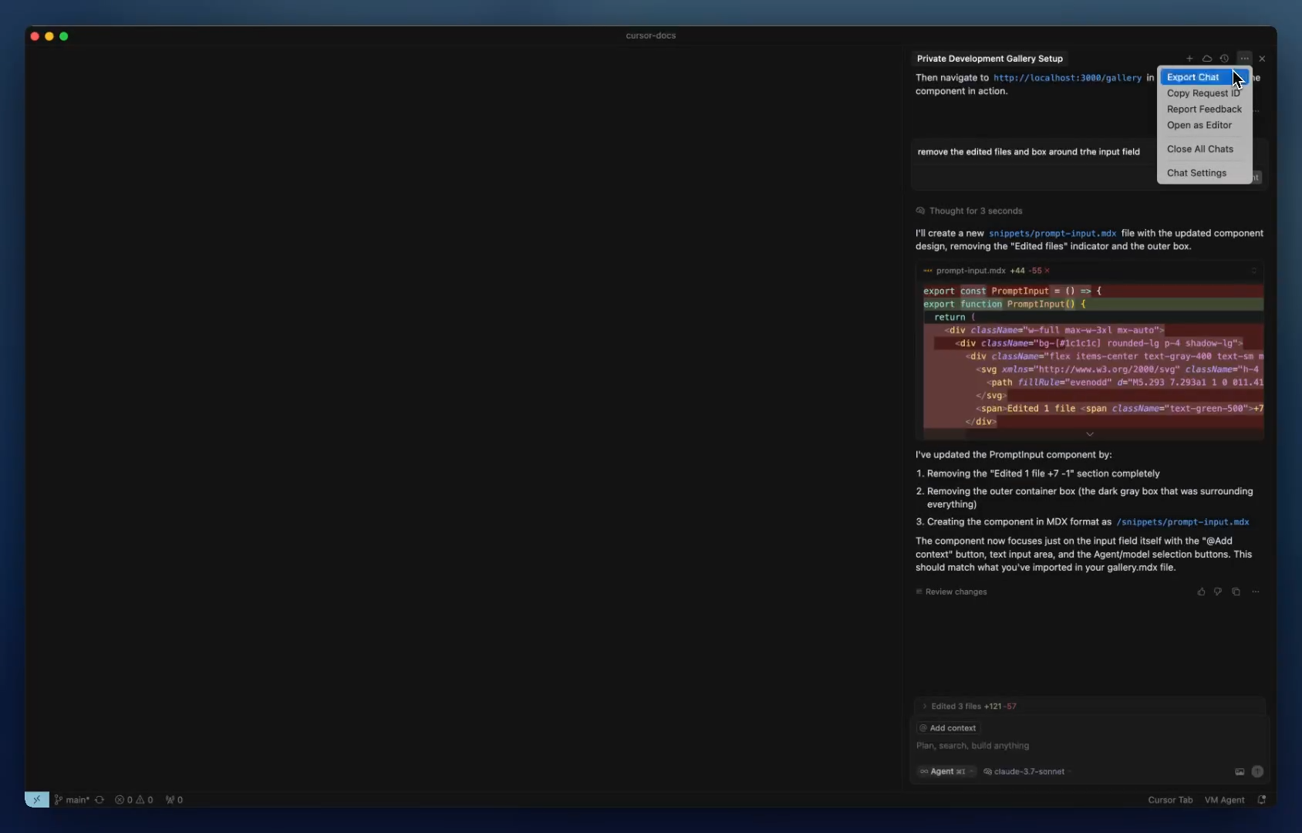1302x833 pixels.
Task: Click Review changes
Action: [951, 592]
